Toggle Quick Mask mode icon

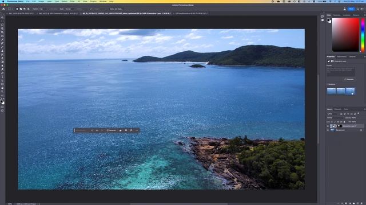point(2,107)
